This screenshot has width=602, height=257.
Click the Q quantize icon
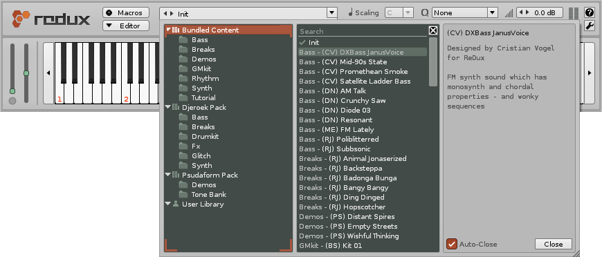pos(425,13)
